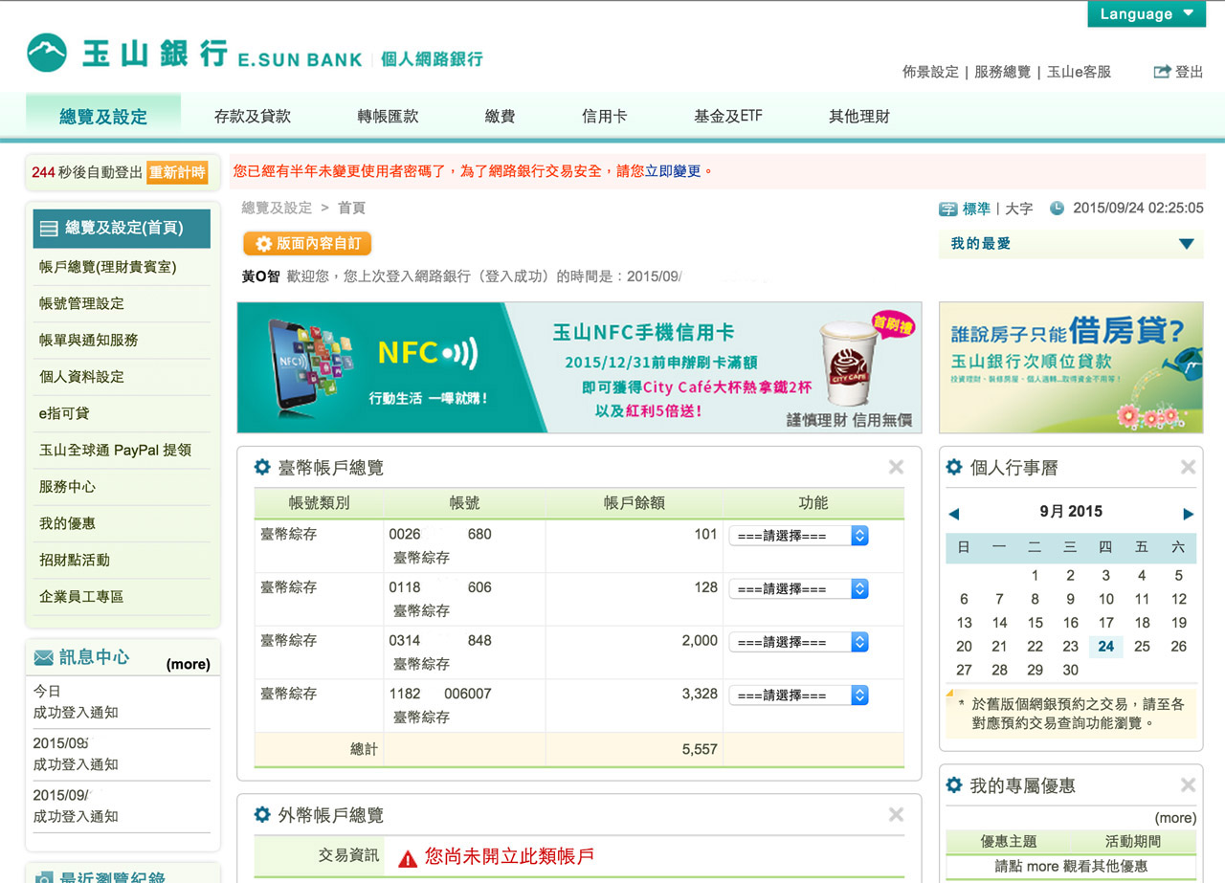The image size is (1225, 883).
Task: Click the 借房貸 loan advertisement banner
Action: click(x=1071, y=368)
